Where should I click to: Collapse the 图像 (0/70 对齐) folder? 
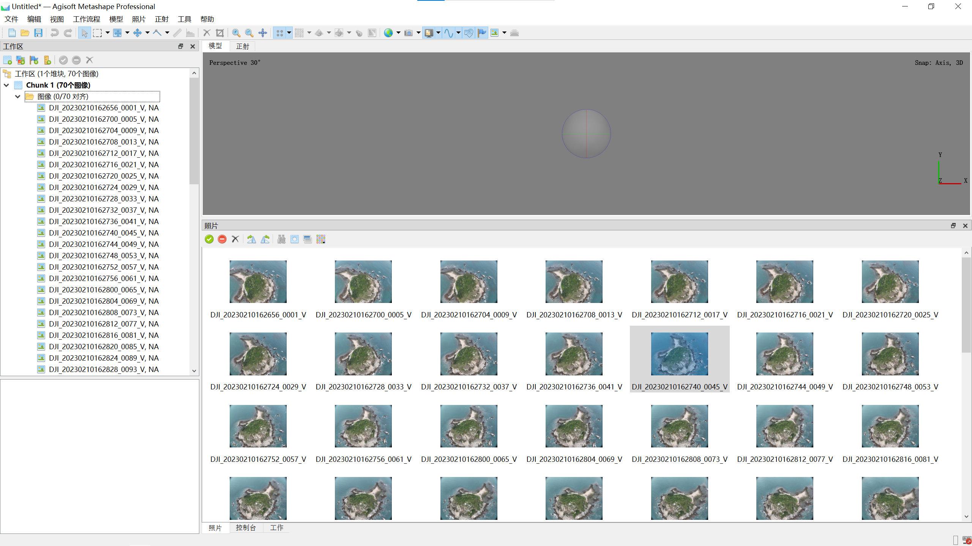click(17, 96)
